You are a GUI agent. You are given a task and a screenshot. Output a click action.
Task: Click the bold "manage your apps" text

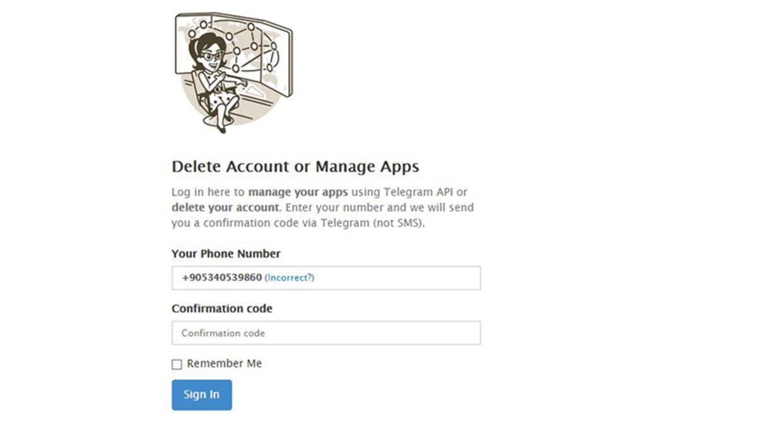point(298,192)
